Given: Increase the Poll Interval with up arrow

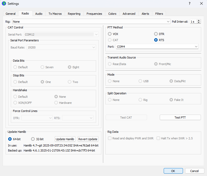Looking at the screenshot, I should (199, 21).
